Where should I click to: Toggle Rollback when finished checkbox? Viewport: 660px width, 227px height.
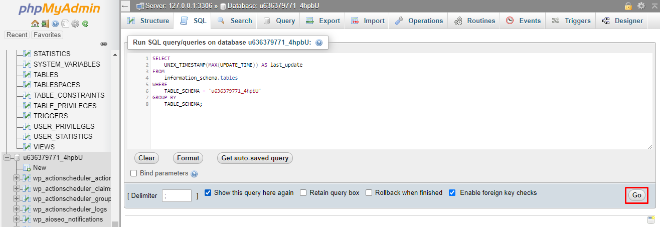click(369, 192)
